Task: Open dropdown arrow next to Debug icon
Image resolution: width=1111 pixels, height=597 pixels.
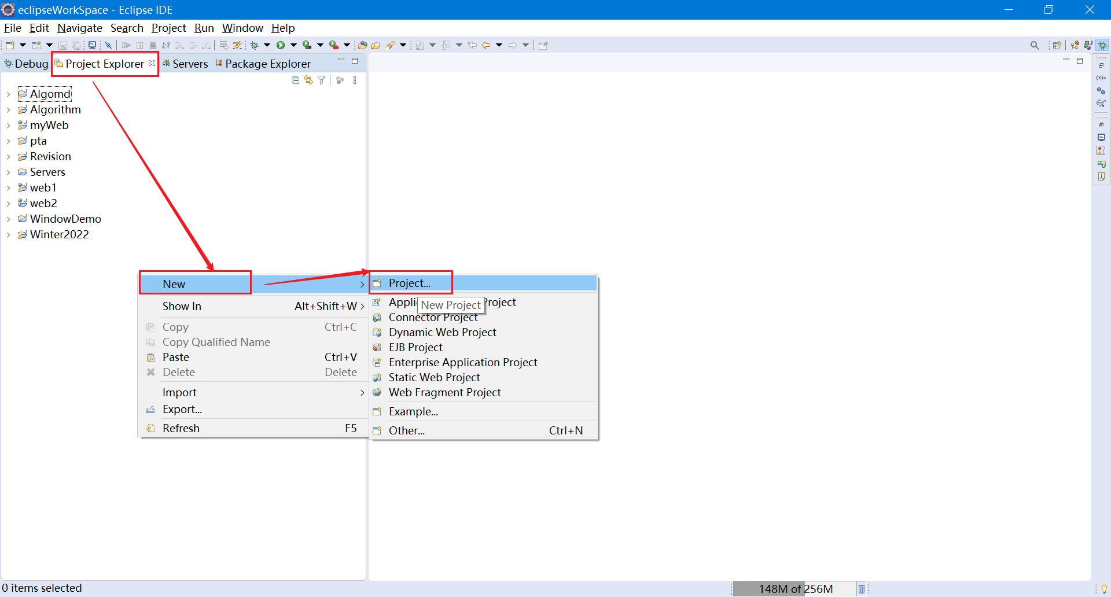Action: tap(267, 45)
